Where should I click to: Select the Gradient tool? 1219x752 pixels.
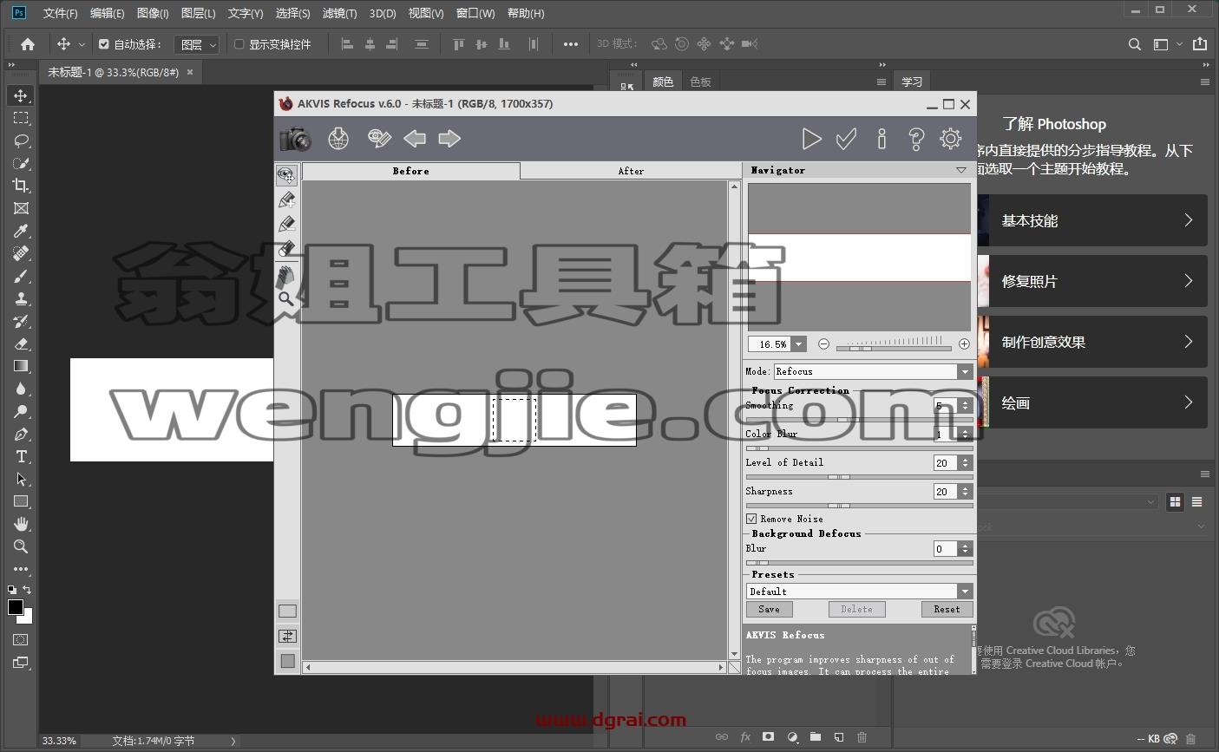point(21,366)
